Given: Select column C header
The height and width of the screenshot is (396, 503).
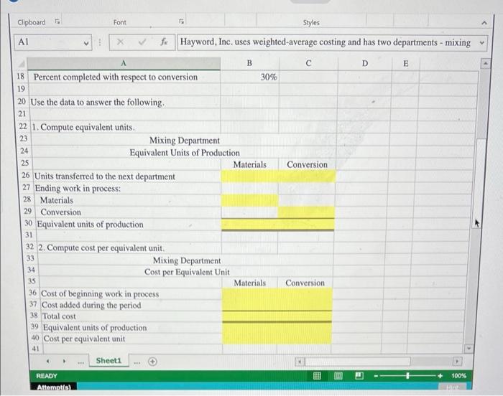Looking at the screenshot, I should [308, 63].
